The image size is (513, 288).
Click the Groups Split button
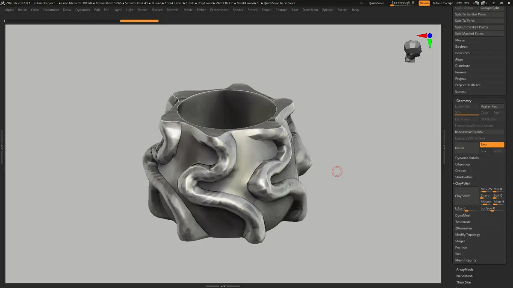[492, 8]
